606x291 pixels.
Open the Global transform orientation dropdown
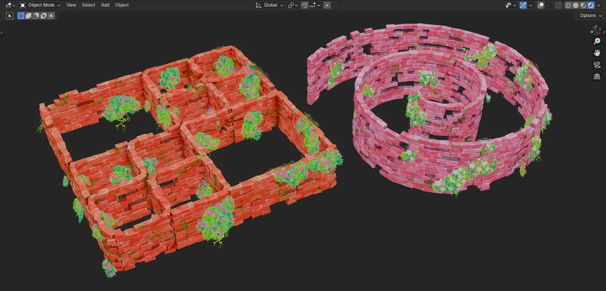[269, 5]
